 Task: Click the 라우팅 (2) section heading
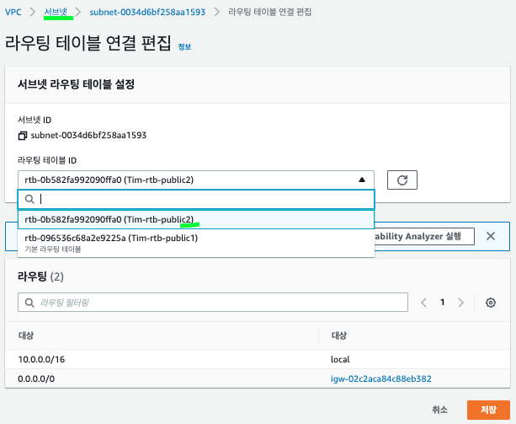click(40, 276)
